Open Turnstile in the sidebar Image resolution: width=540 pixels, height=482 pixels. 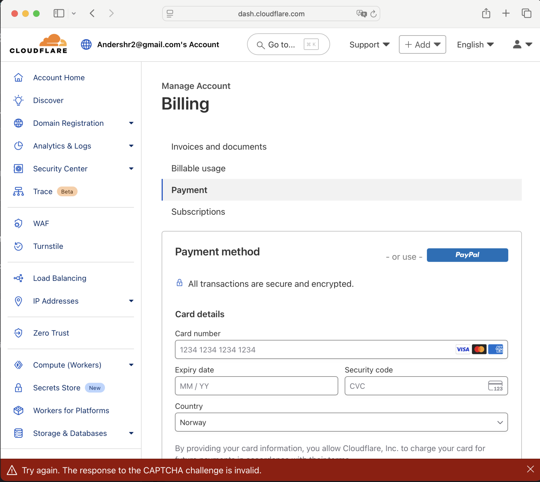click(48, 246)
